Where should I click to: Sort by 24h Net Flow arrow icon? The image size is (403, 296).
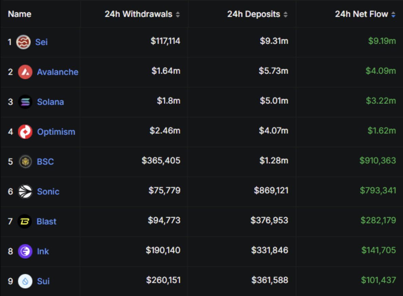click(393, 14)
